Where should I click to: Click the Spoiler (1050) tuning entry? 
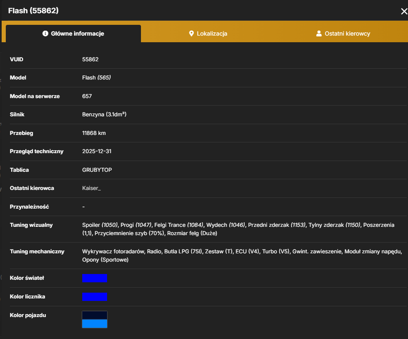point(100,225)
